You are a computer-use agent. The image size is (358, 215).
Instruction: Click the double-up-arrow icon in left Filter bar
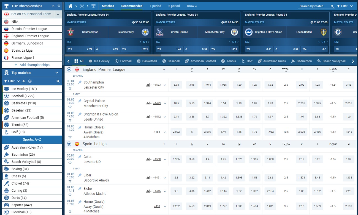coord(24,81)
